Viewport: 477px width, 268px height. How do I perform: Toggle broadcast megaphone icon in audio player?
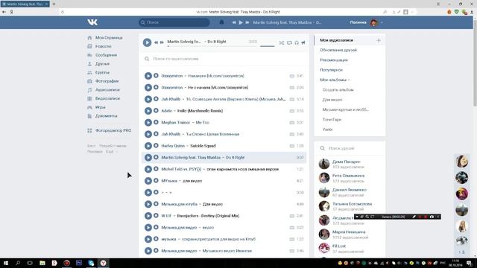303,43
